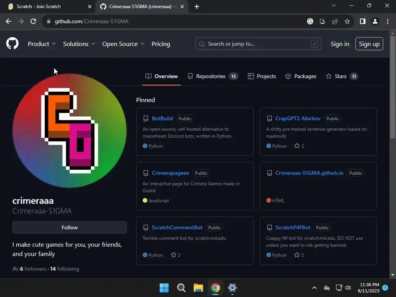The height and width of the screenshot is (297, 396).
Task: Click the Google account icon in address bar
Action: pos(310,21)
